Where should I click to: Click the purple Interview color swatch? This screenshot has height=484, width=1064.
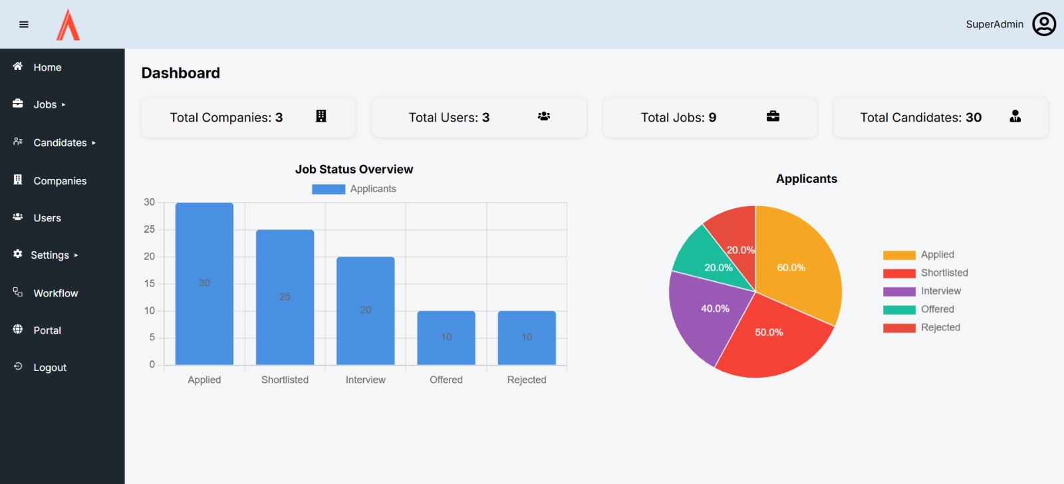[899, 292]
